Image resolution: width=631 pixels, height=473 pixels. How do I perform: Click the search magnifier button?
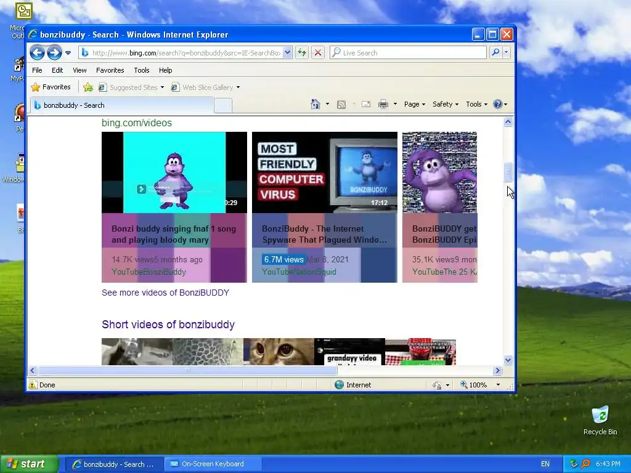point(496,52)
